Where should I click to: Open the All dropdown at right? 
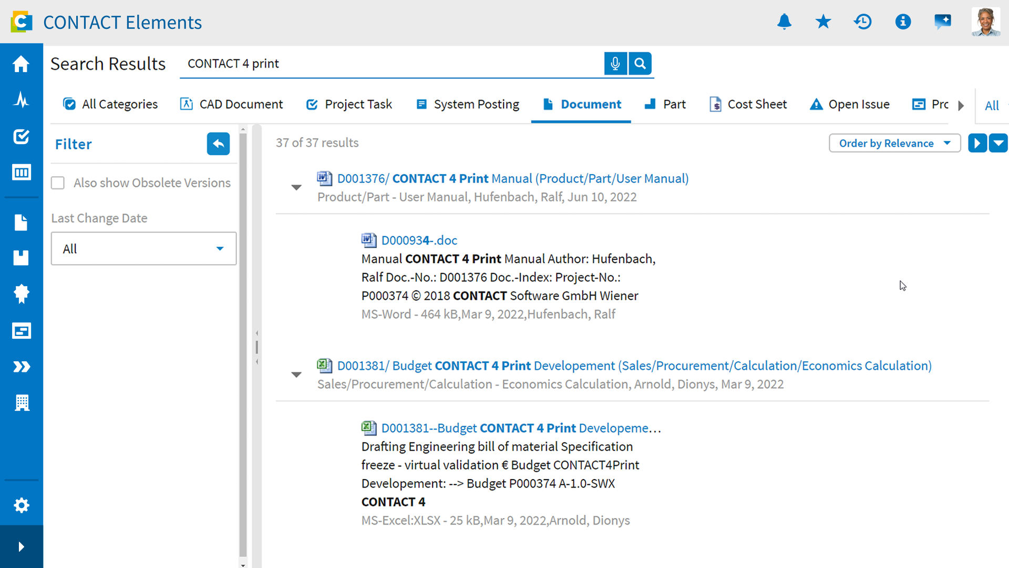[x=992, y=106]
